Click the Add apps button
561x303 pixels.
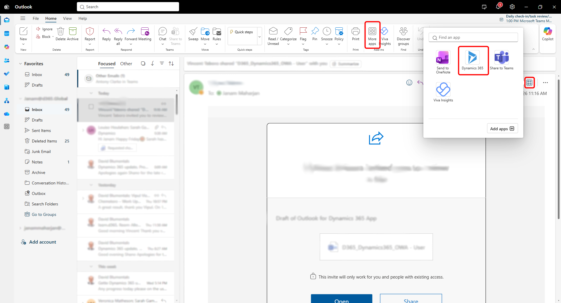(502, 128)
